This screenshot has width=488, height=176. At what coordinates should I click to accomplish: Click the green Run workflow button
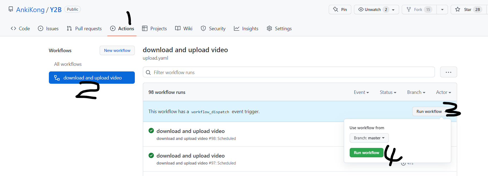[366, 152]
